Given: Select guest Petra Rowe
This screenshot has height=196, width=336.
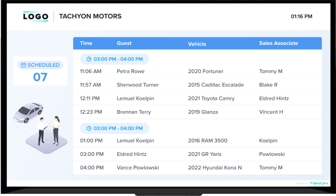Looking at the screenshot, I should (130, 72).
